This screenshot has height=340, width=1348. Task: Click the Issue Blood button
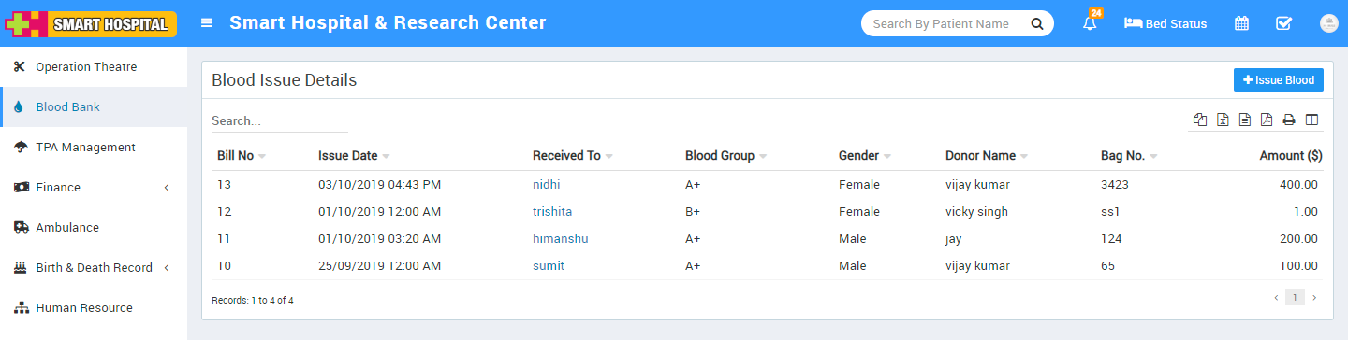[x=1279, y=80]
